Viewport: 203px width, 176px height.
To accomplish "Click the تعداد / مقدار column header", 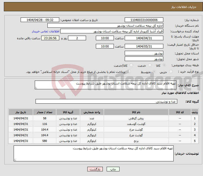I will pos(45,112).
